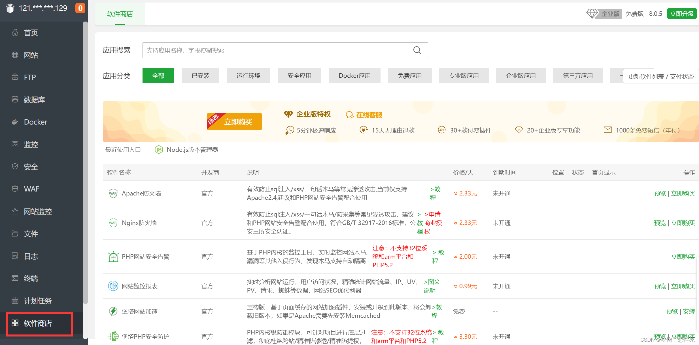Click the orange notification count badge
699x345 pixels.
click(80, 8)
